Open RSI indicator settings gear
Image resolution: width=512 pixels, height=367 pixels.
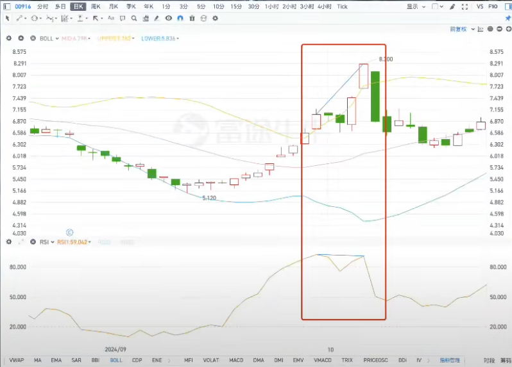[9, 242]
